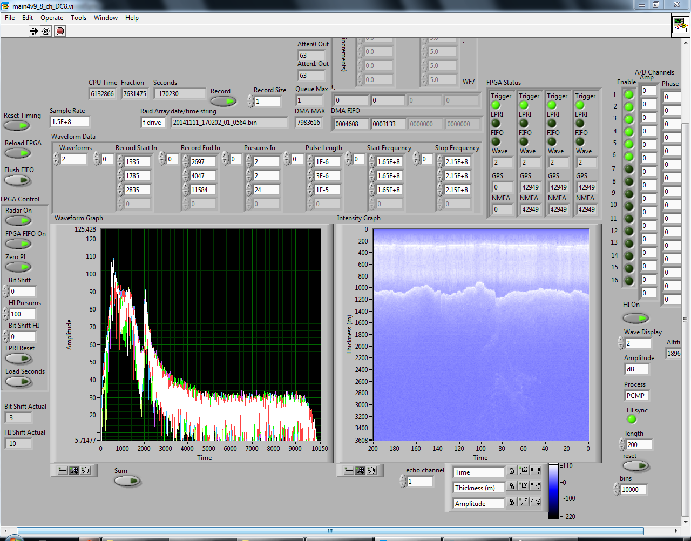The height and width of the screenshot is (541, 691).
Task: Open the Amplitude dB unit selector
Action: tap(636, 369)
